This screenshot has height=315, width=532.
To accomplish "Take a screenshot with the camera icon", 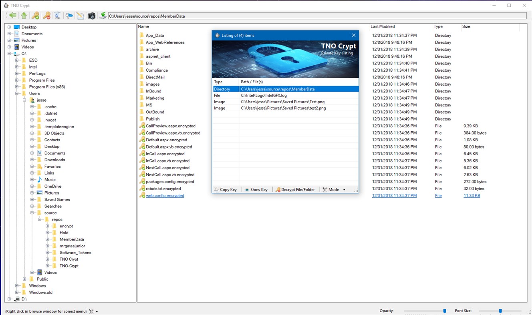I will tap(91, 15).
